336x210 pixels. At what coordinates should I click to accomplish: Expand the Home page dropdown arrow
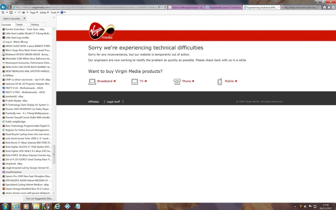(x=7, y=12)
